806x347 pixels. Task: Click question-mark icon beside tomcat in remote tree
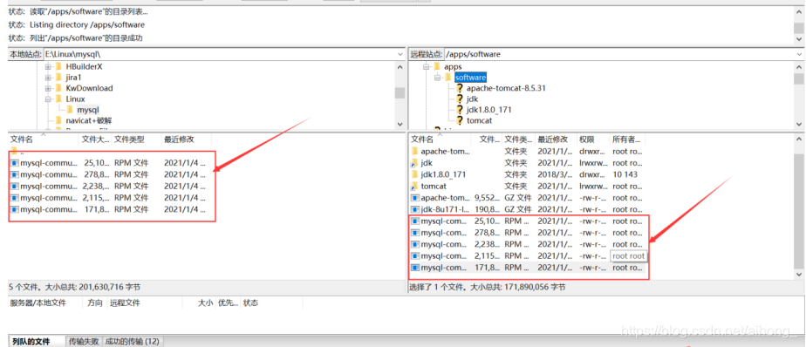(x=460, y=120)
